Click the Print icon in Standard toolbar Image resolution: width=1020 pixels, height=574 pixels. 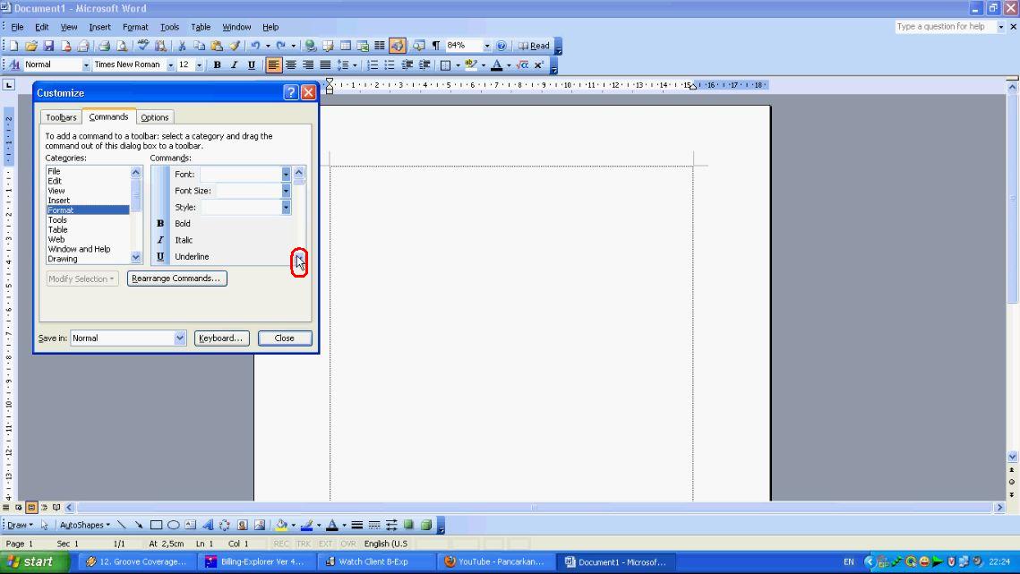point(104,46)
